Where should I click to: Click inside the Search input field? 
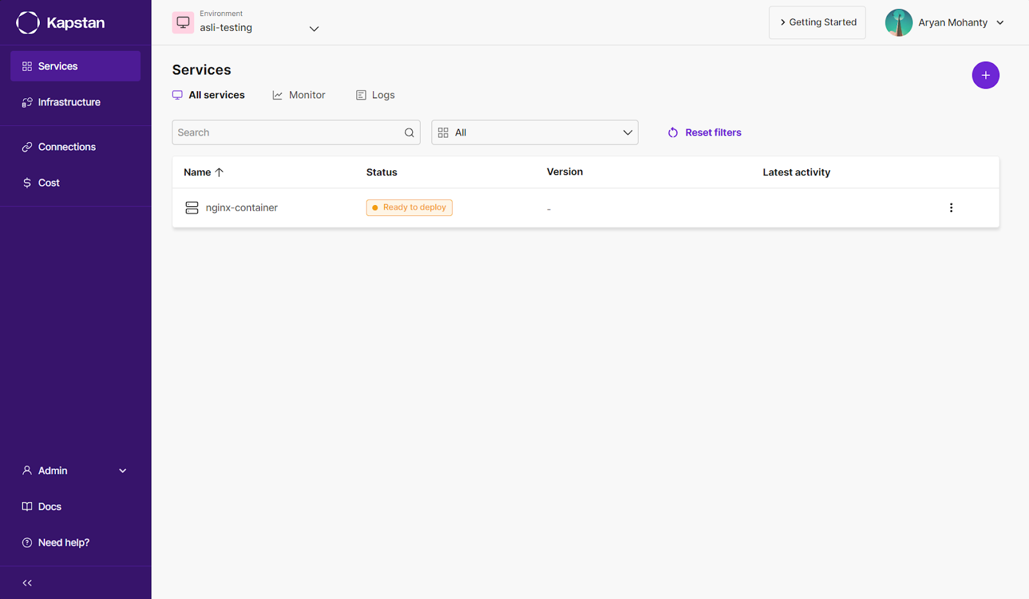tap(296, 132)
